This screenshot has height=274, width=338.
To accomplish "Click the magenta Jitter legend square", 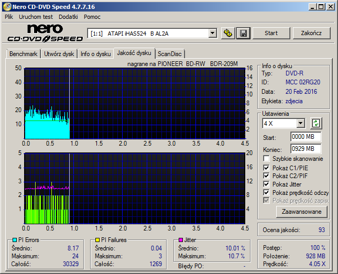I will pyautogui.click(x=181, y=240).
